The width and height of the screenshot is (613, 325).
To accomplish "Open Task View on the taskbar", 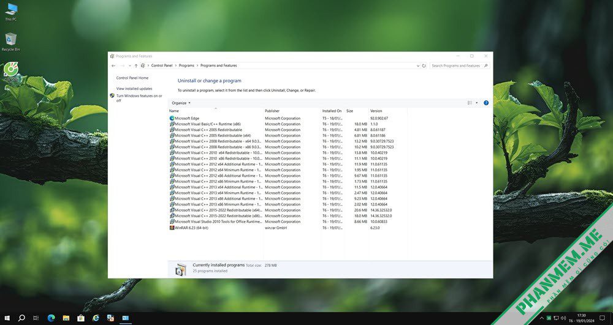I will pos(36,318).
